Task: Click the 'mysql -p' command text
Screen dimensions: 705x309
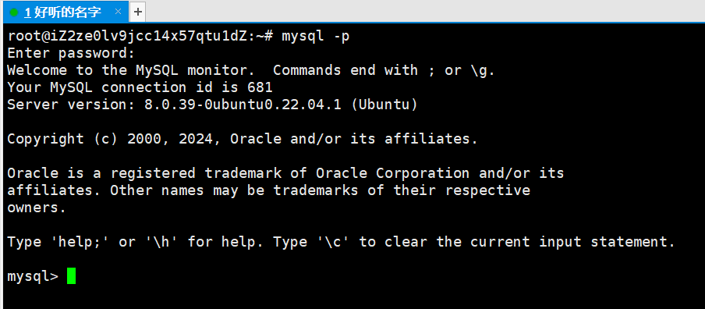Action: [316, 37]
